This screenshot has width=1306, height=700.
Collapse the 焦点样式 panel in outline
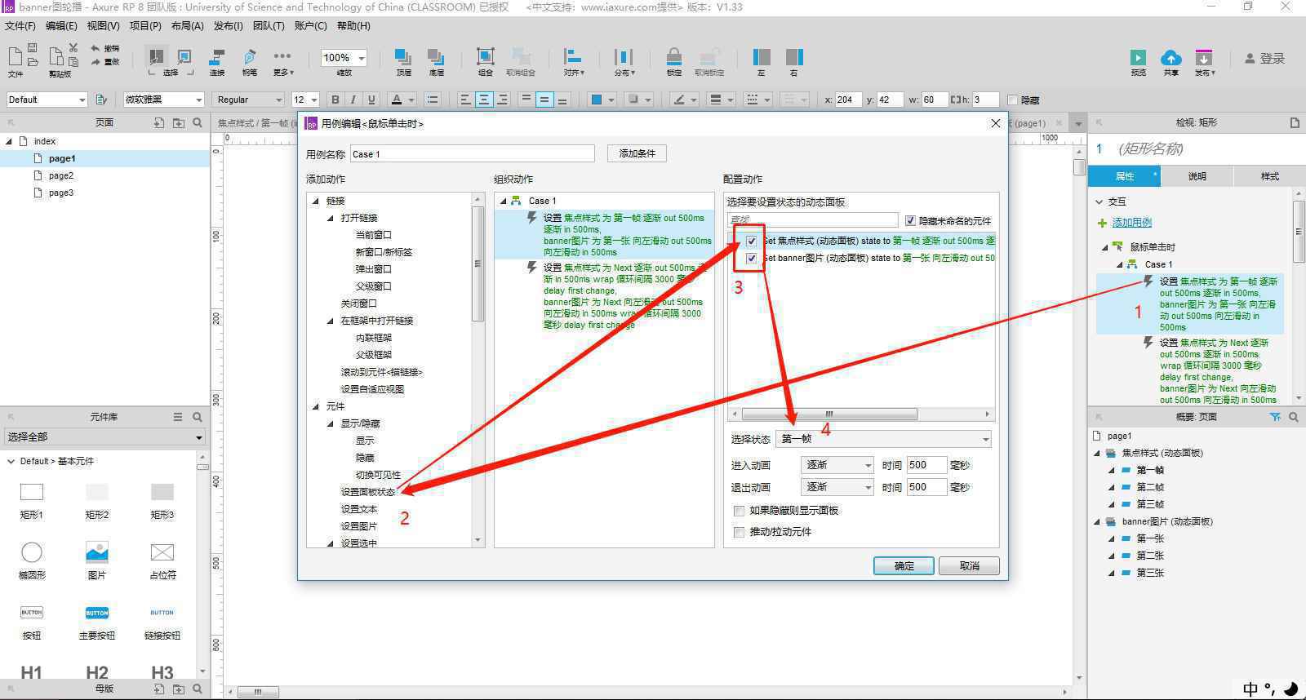pos(1098,453)
